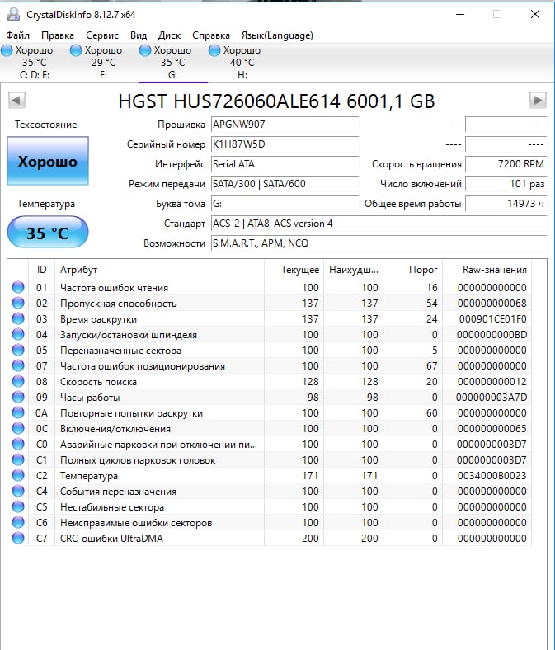The width and height of the screenshot is (555, 650).
Task: Click features field S.M.A.R.T., APM, NCQ
Action: 379,243
